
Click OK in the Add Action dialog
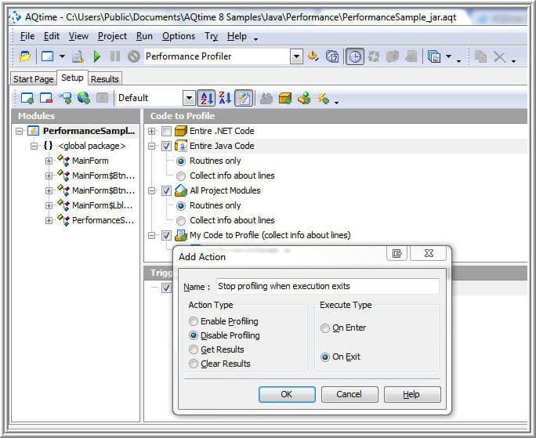tap(287, 395)
